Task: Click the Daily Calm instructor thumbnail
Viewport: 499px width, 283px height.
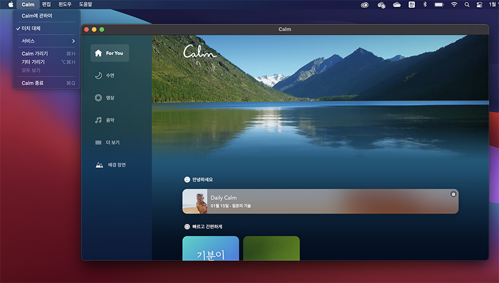Action: pyautogui.click(x=195, y=201)
